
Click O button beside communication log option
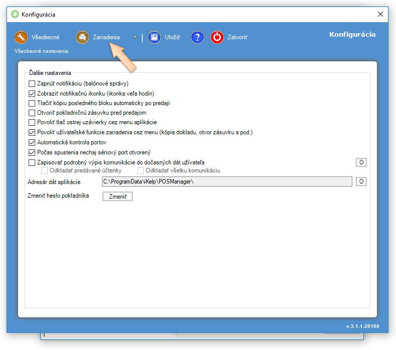[x=361, y=162]
